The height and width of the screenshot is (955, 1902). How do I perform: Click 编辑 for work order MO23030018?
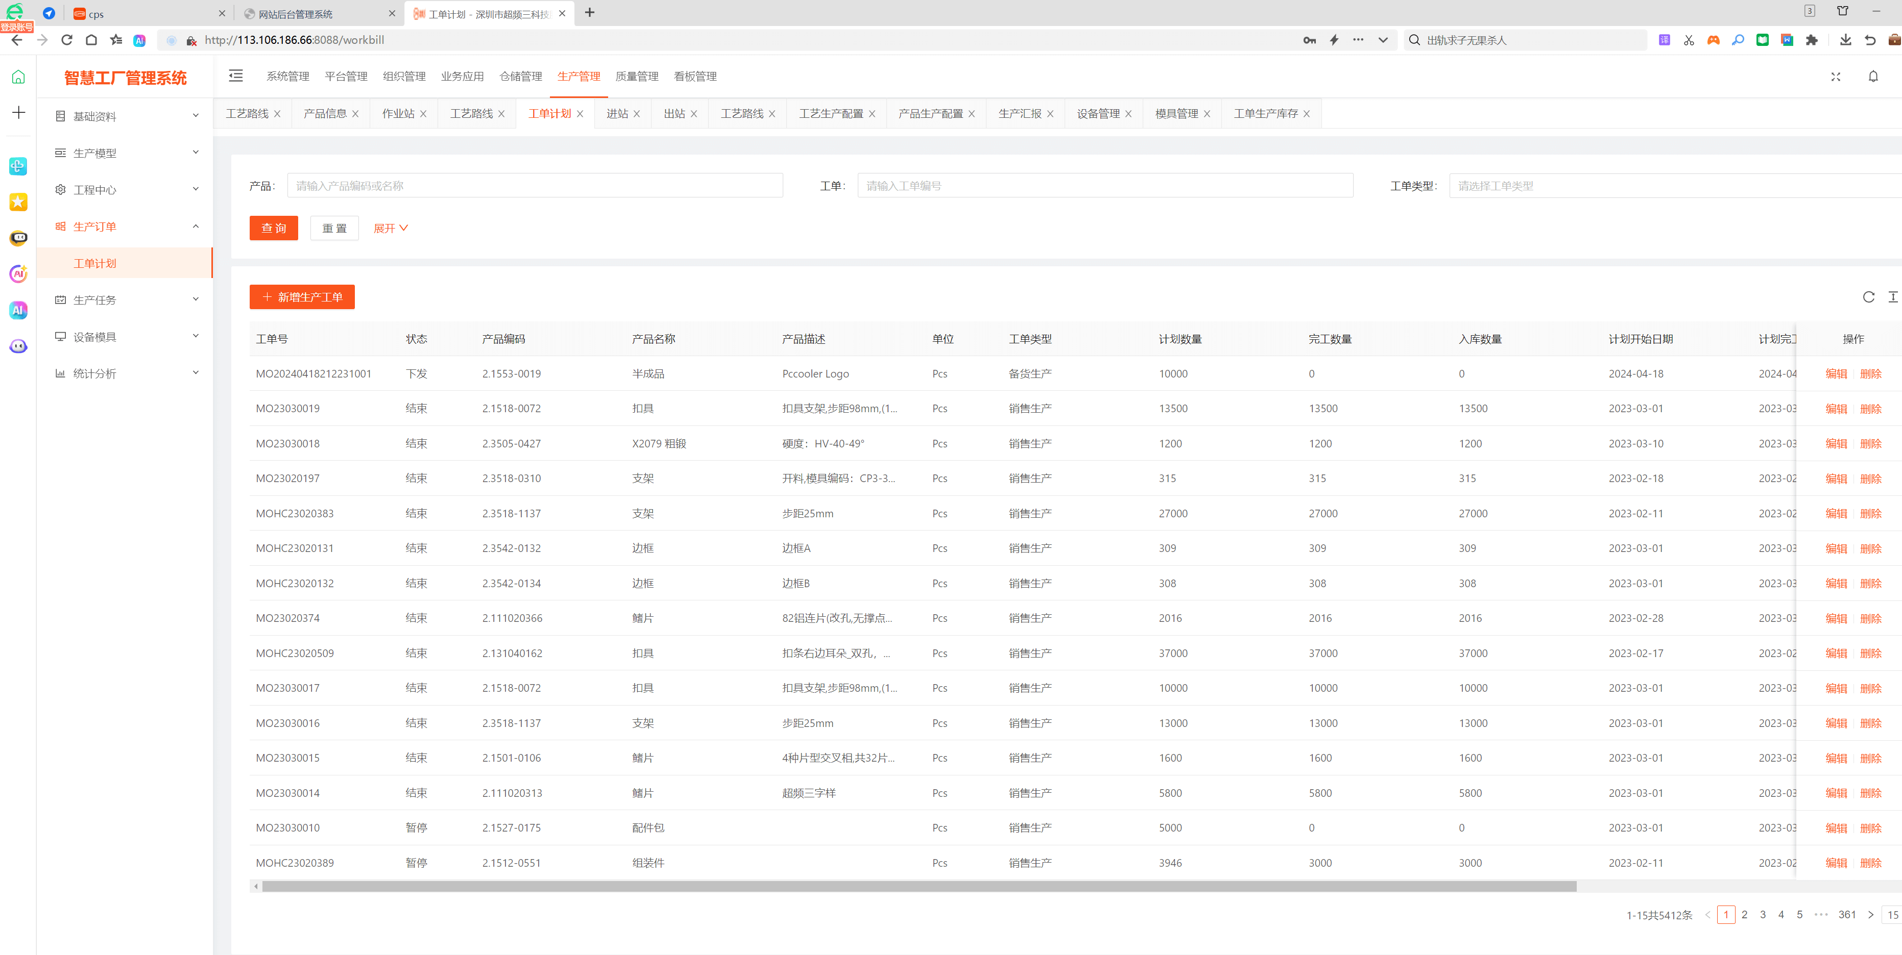tap(1836, 444)
